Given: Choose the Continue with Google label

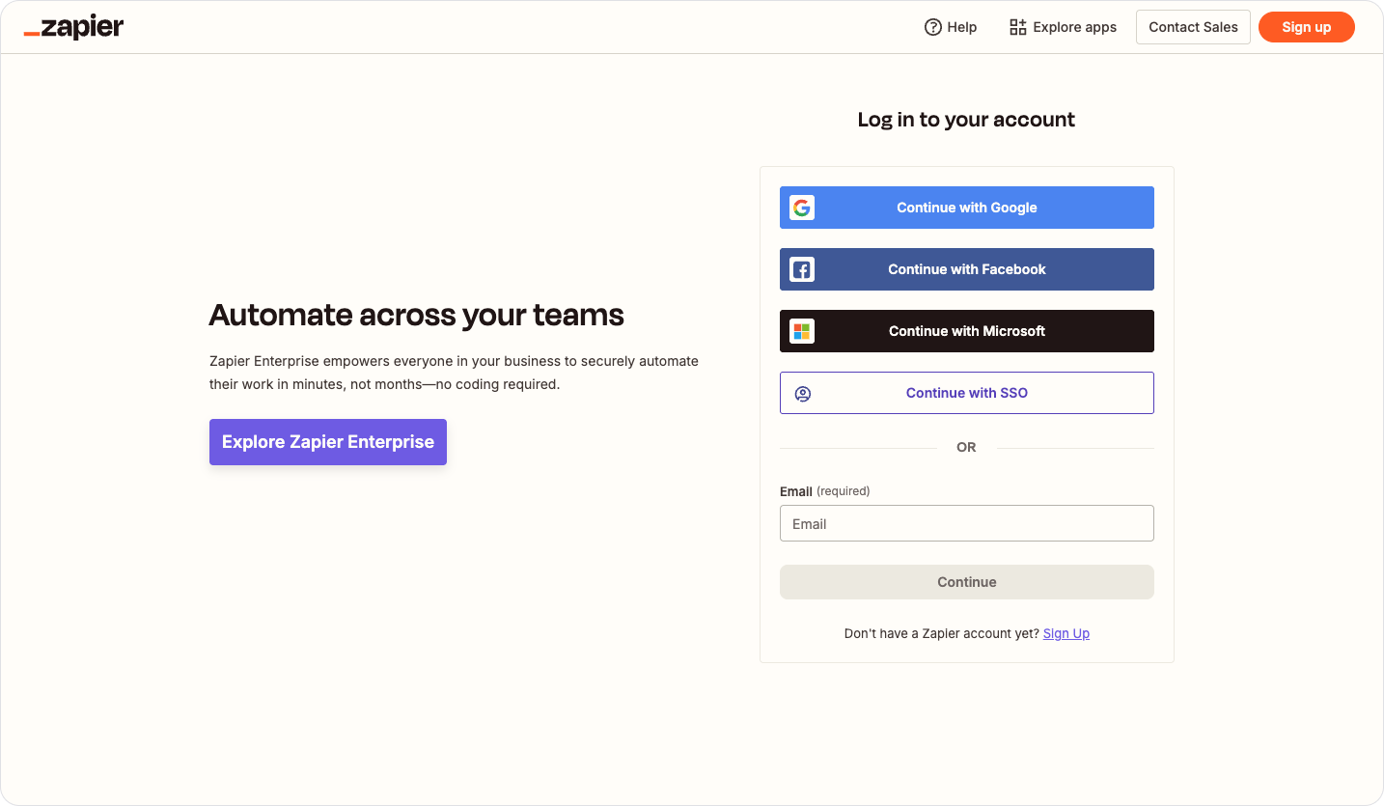Looking at the screenshot, I should click(966, 208).
